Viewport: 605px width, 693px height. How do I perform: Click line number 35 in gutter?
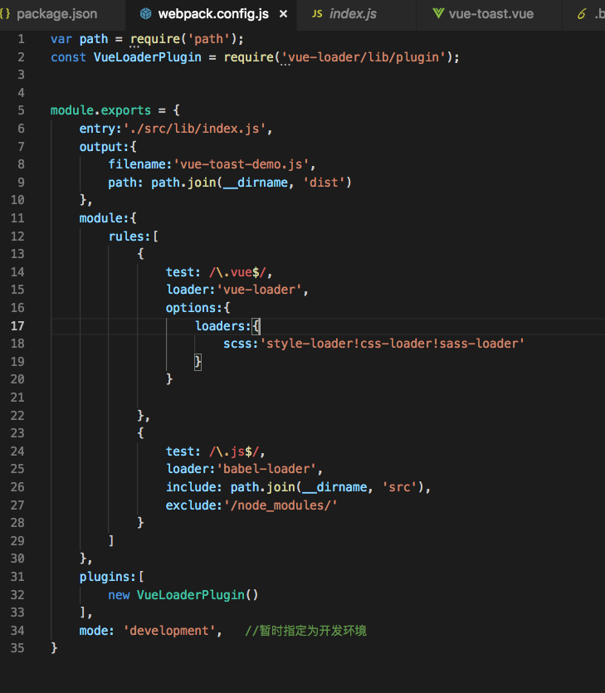point(17,648)
